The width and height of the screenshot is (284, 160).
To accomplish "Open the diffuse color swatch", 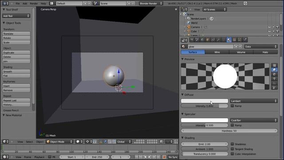I will (205, 101).
